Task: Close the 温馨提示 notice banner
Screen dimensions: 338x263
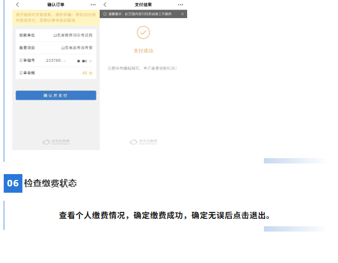Action: tap(182, 14)
